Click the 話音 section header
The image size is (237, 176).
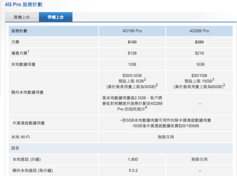(121, 148)
